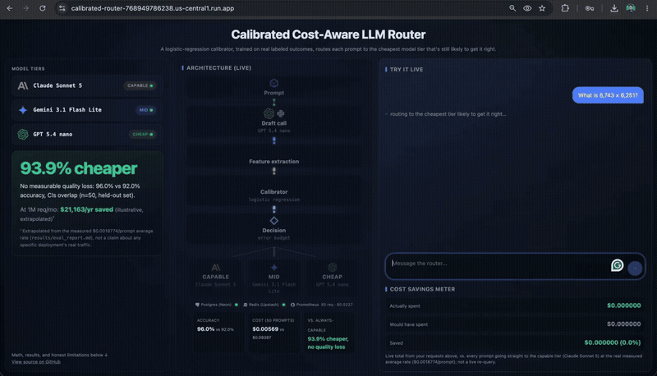Go back using the browser back arrow
657x376 pixels.
click(x=10, y=8)
